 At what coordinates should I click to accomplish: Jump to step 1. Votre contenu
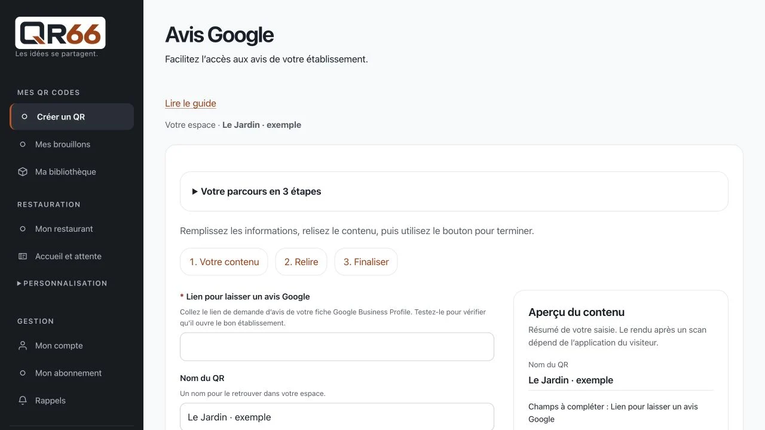tap(224, 262)
